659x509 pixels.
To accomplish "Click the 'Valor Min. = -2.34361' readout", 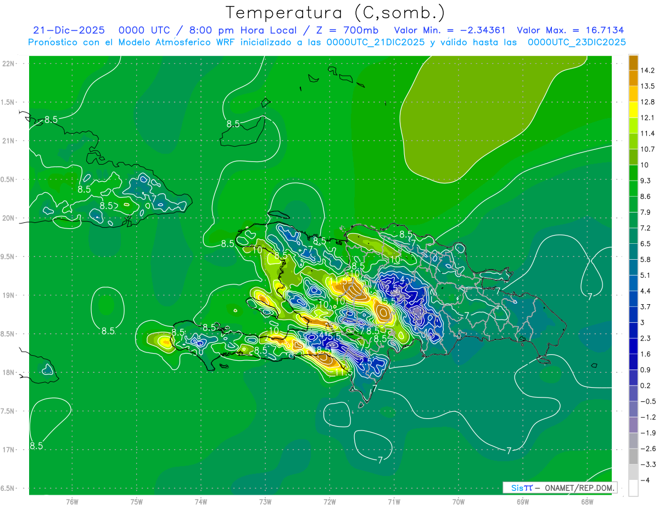I will click(x=450, y=30).
